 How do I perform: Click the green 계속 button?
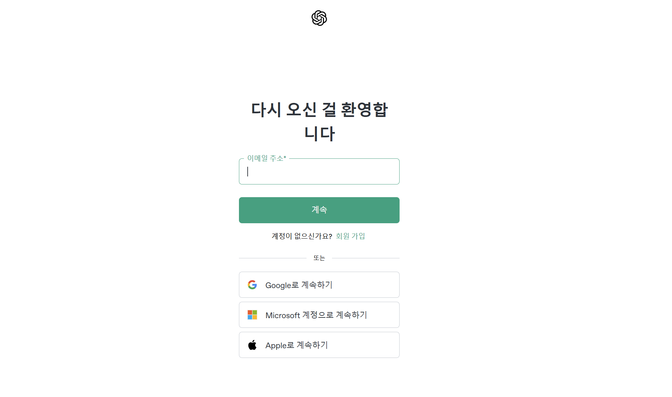(319, 210)
